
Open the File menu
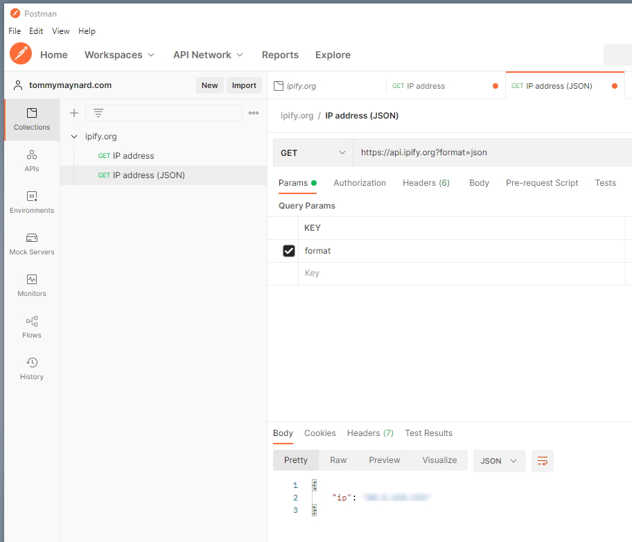[15, 31]
